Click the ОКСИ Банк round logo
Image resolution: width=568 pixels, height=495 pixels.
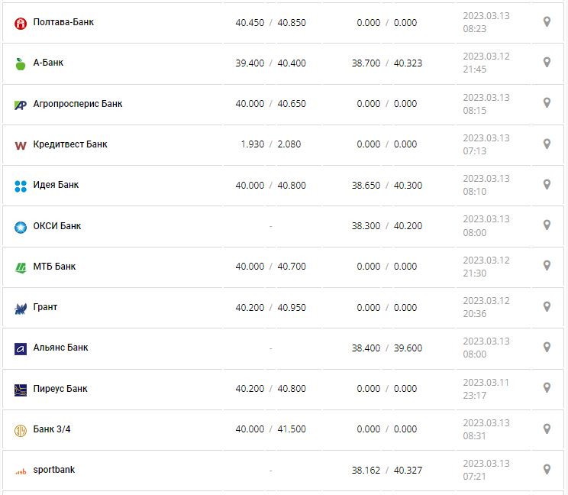click(x=21, y=227)
